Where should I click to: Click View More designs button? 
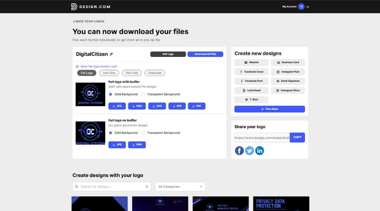(269, 109)
